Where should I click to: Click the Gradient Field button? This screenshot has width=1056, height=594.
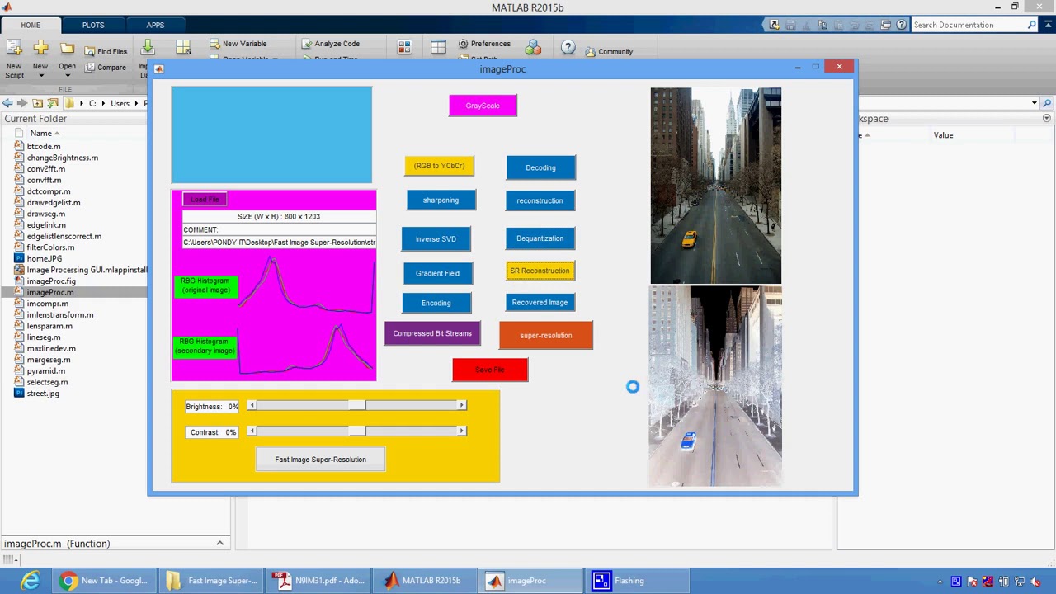(437, 273)
